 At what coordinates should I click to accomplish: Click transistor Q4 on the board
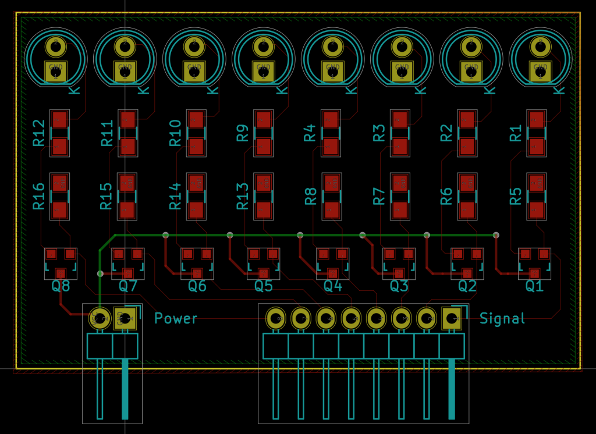tap(332, 262)
